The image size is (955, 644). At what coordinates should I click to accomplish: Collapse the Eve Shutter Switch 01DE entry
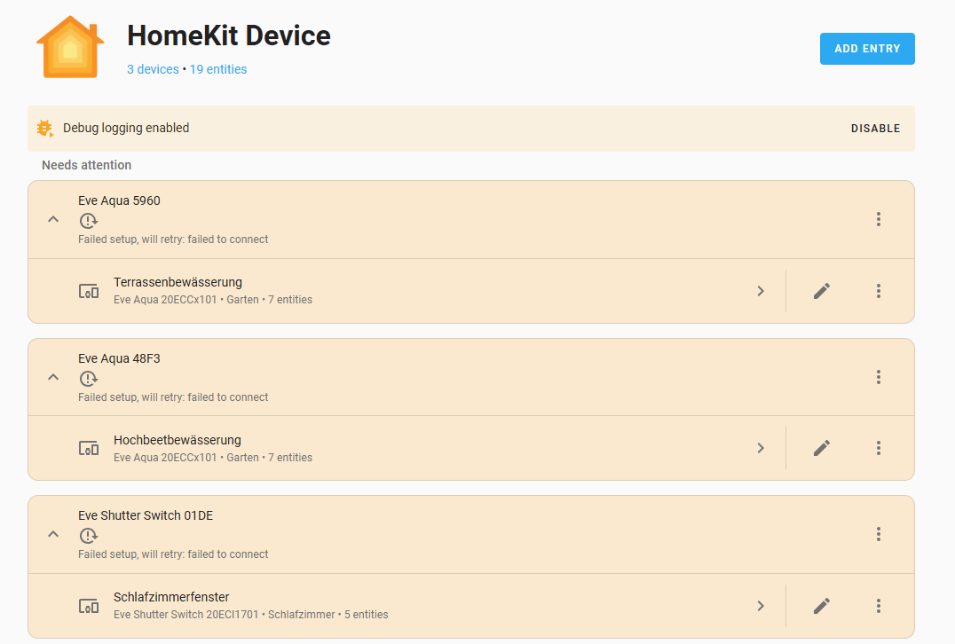click(x=53, y=534)
